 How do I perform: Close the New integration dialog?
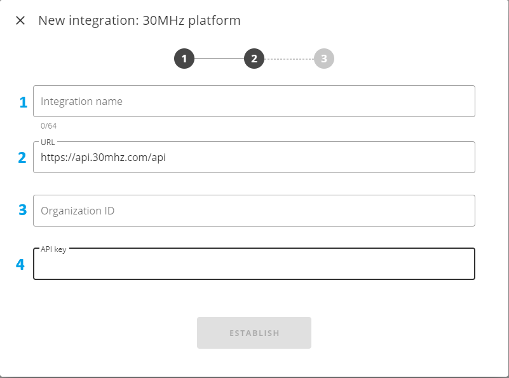tap(20, 20)
